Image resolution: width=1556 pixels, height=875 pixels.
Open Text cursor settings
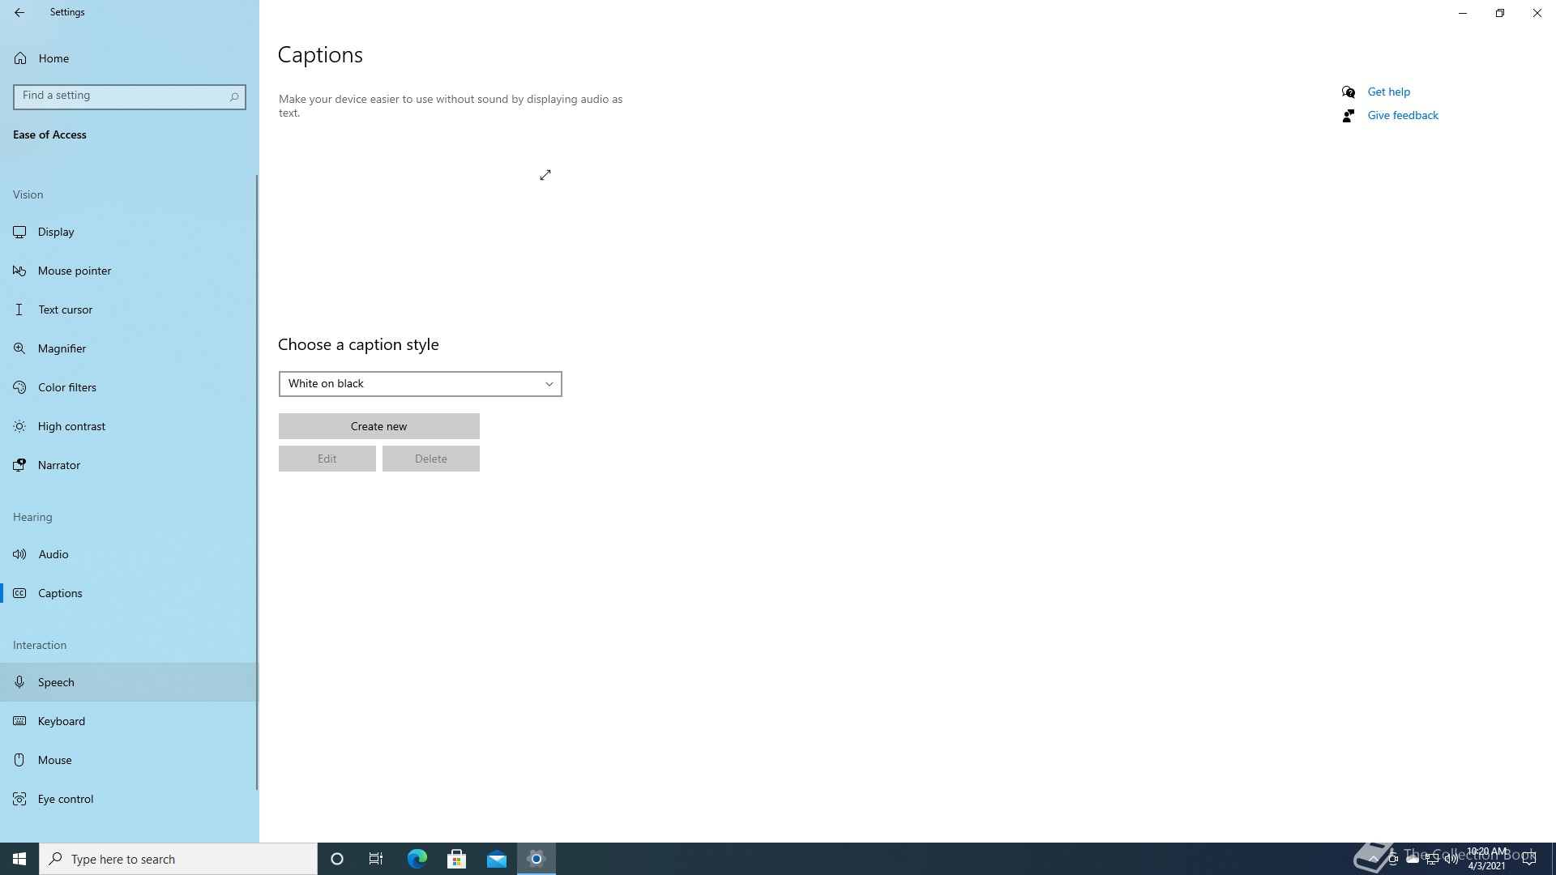coord(130,309)
